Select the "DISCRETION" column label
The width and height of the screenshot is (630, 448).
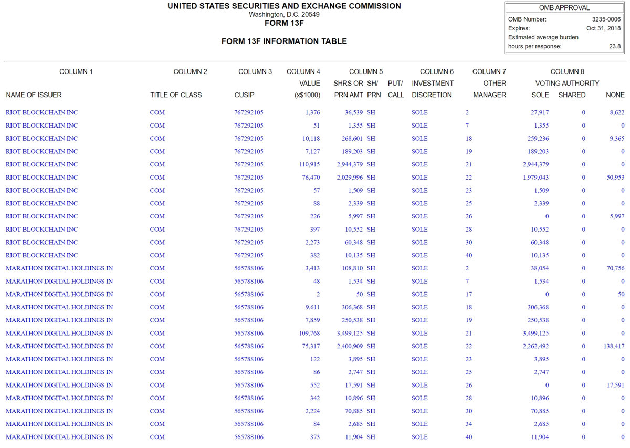point(432,95)
